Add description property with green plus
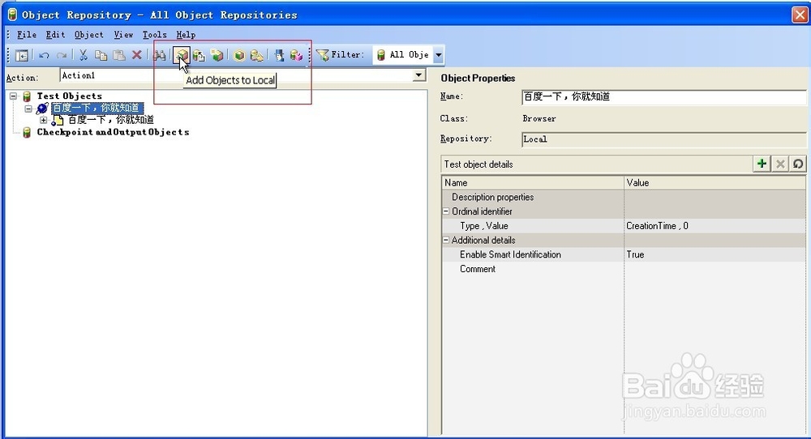This screenshot has width=811, height=439. click(762, 164)
